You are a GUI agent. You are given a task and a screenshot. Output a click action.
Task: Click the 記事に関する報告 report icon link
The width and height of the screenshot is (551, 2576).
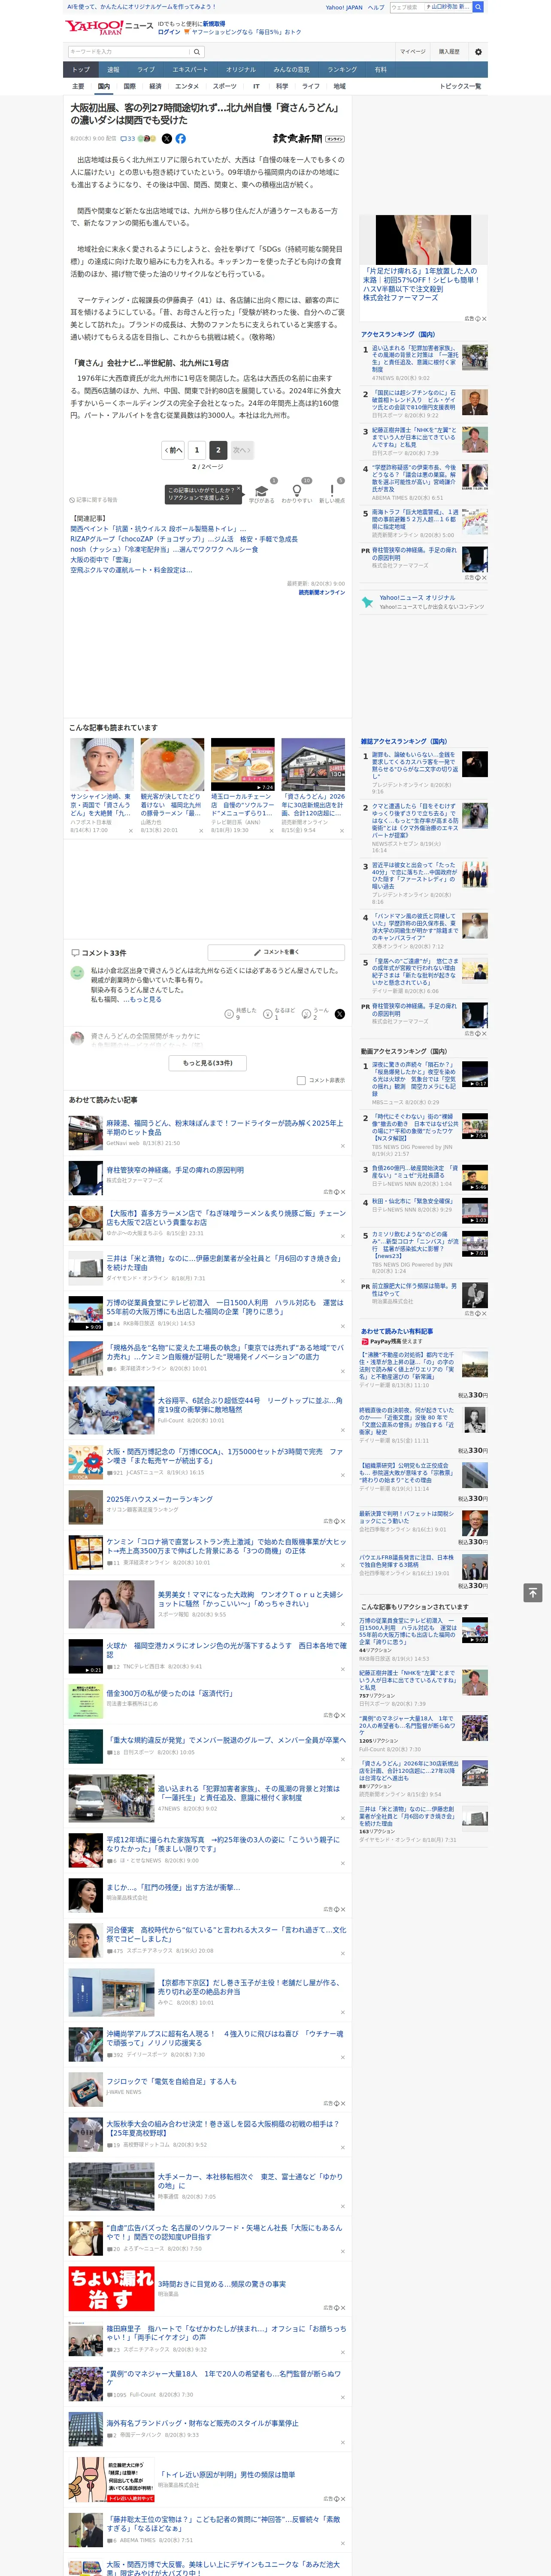[93, 500]
